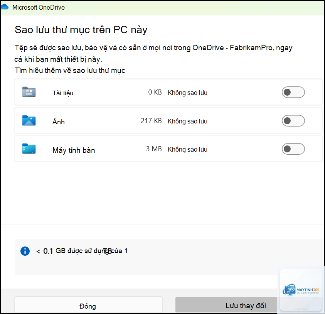Select the 'Ảnh' folder name
325x314 pixels.
(59, 121)
